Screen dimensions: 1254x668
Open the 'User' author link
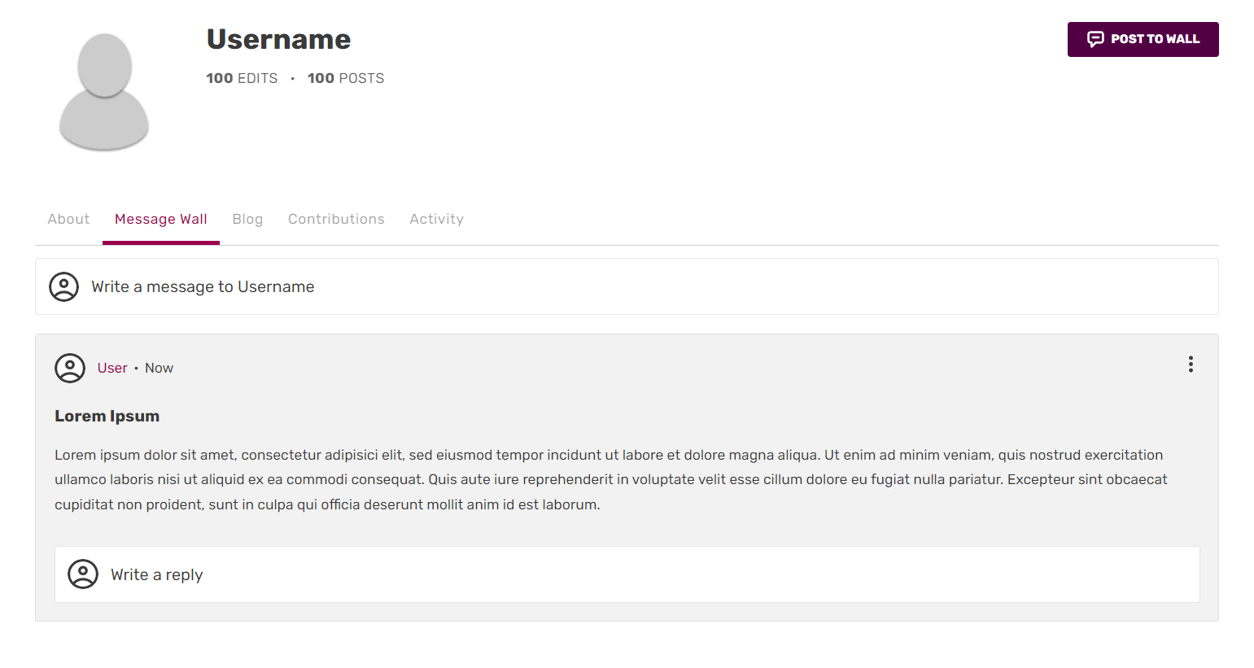[x=112, y=369]
